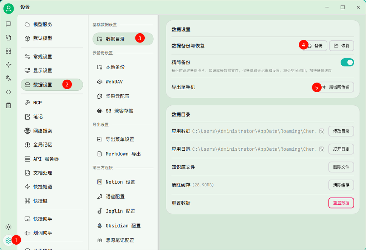Open 默认模型 settings

coord(52,38)
